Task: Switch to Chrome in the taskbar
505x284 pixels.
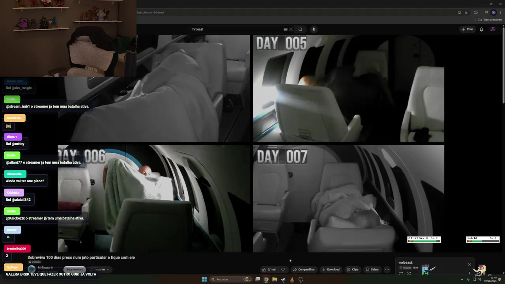Action: 266,279
